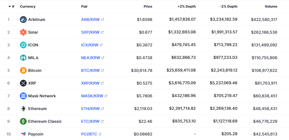Click the Ethereum Classic green logo icon
The image size is (289, 140).
click(23, 121)
